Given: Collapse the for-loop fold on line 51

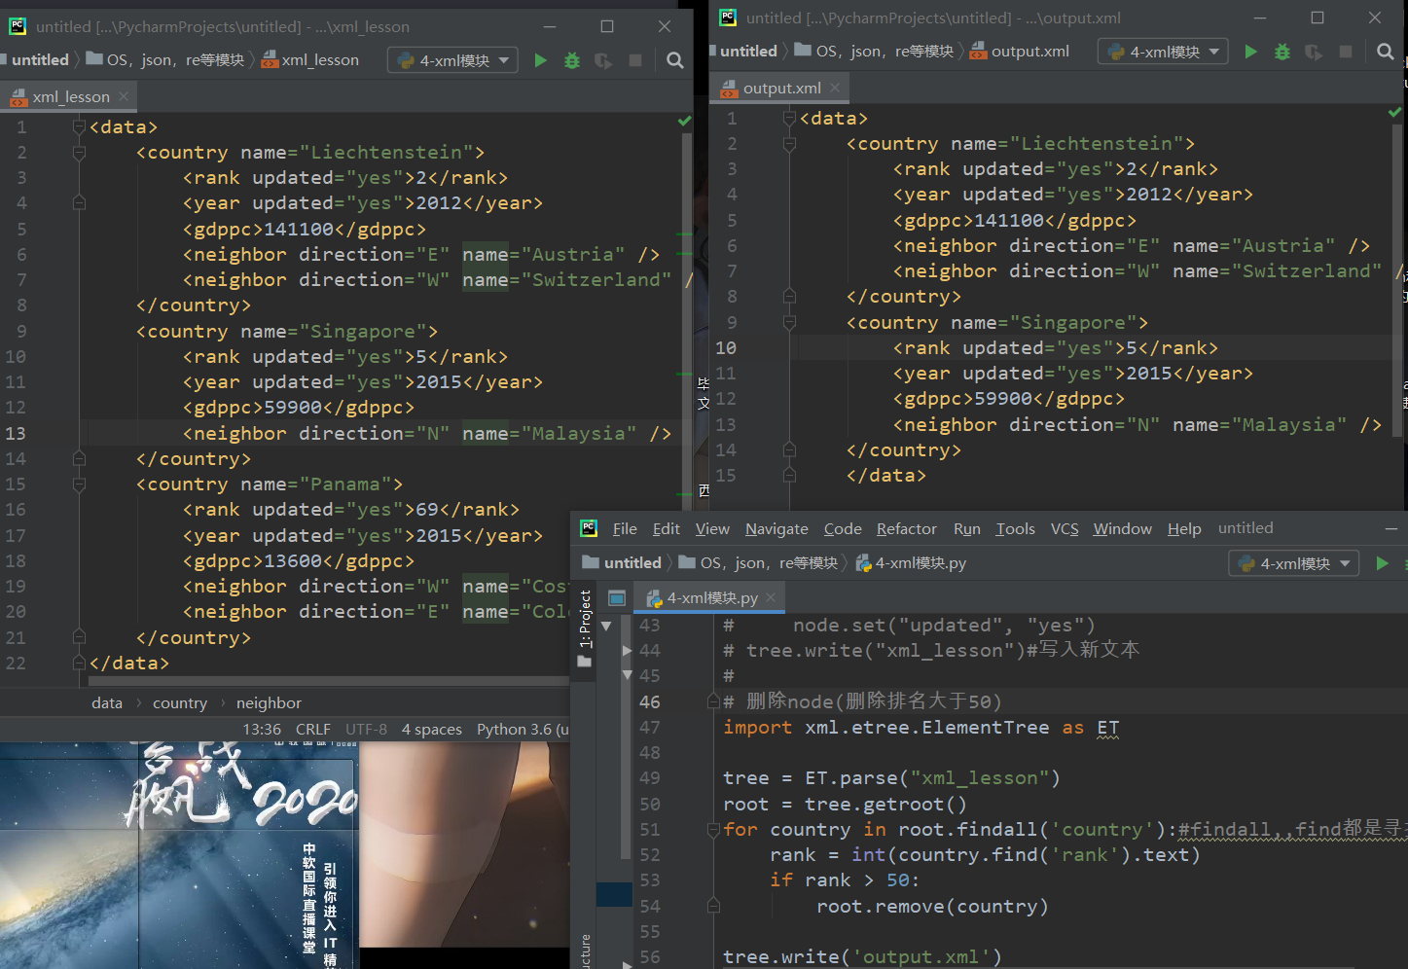Looking at the screenshot, I should point(713,829).
